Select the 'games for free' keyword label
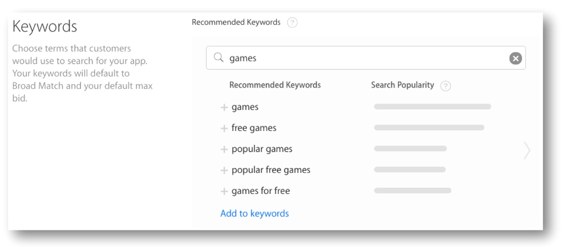The image size is (564, 247). [260, 191]
